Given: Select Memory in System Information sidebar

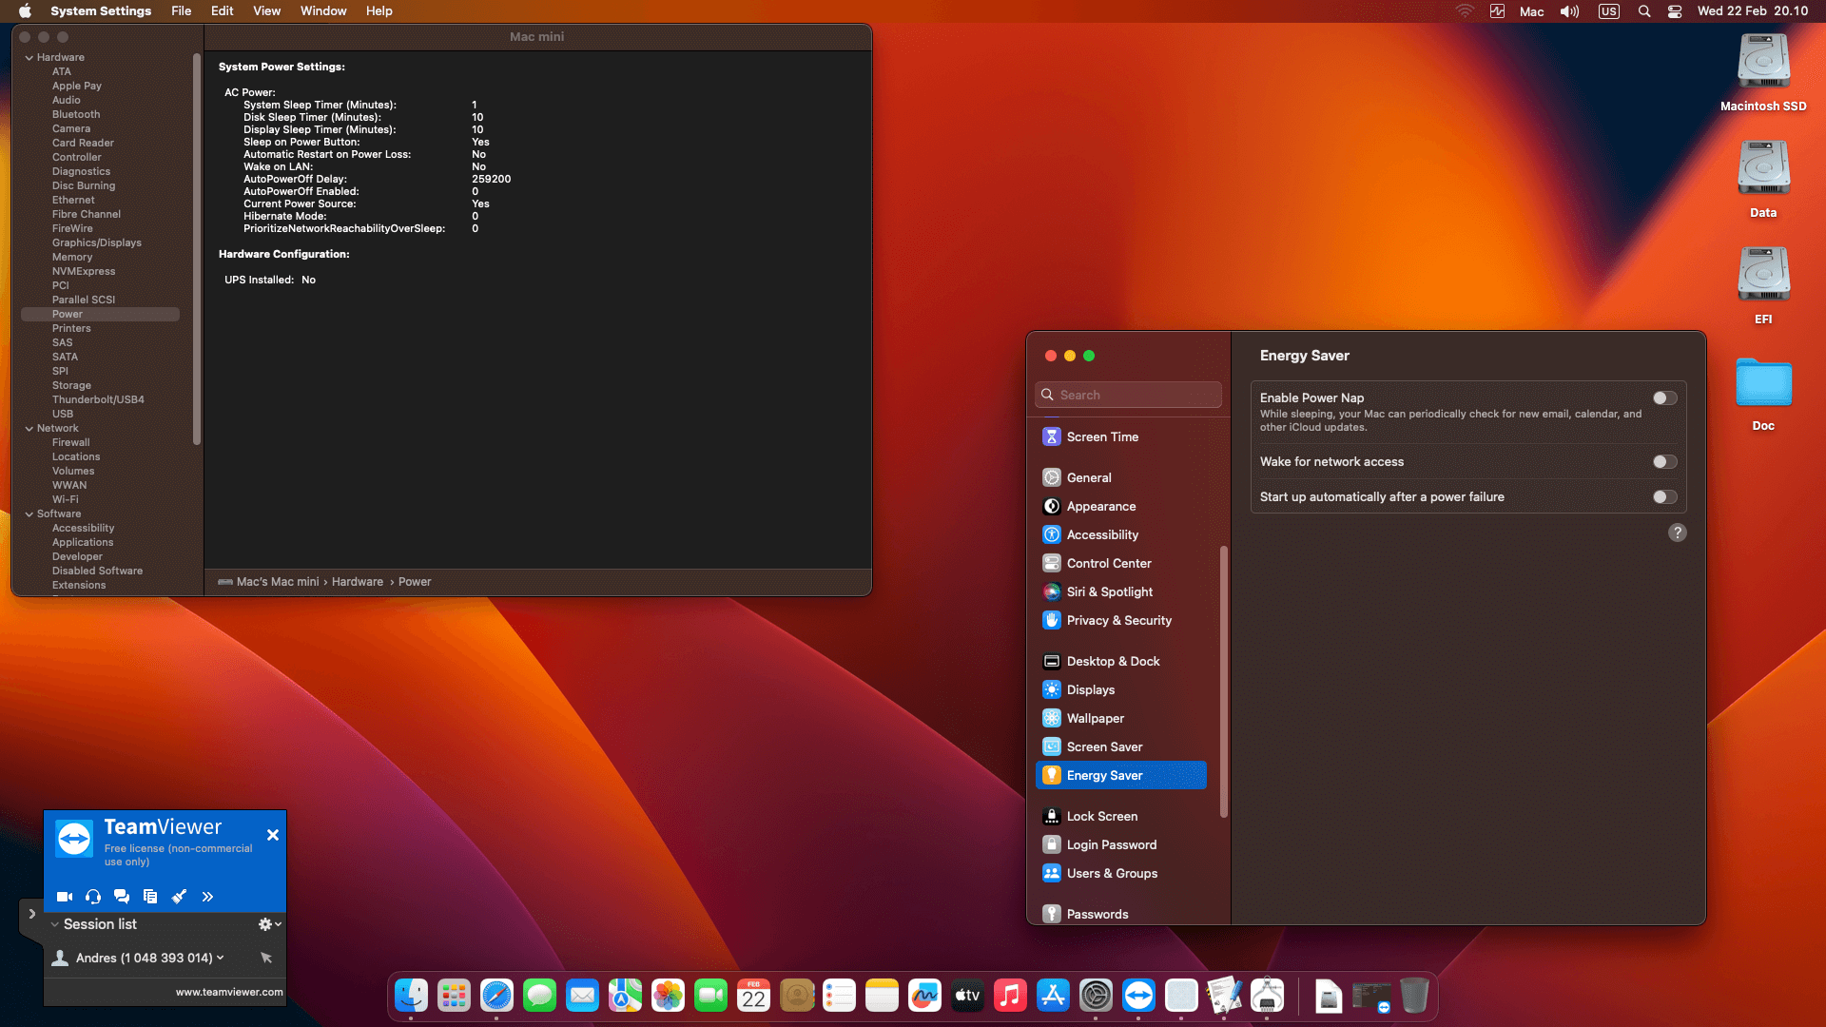Looking at the screenshot, I should (72, 257).
